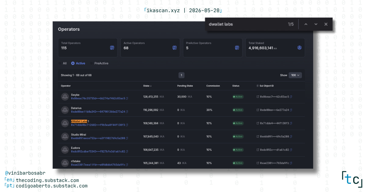Copy Studio Mirai operator address
366x192 pixels.
coord(127,138)
